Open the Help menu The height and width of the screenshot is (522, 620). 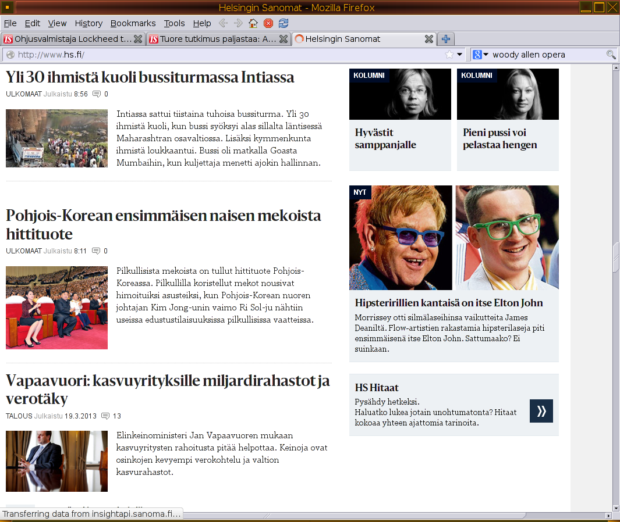click(202, 23)
